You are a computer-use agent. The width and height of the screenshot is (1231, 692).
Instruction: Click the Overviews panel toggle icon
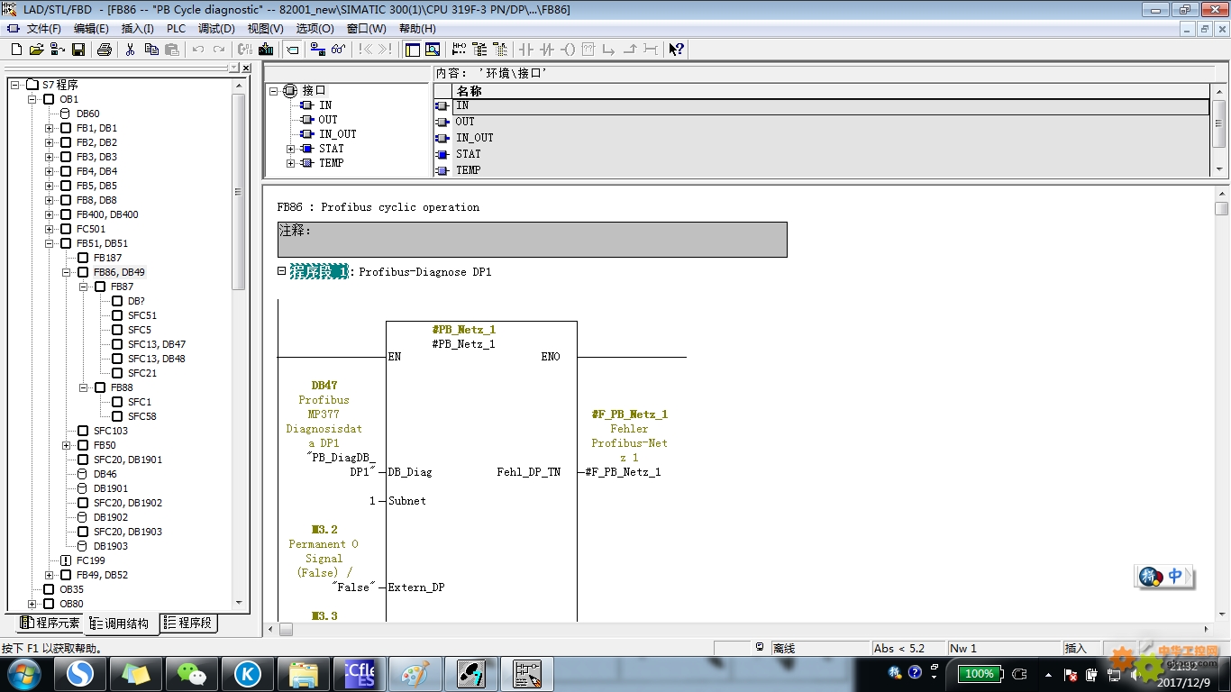coord(412,50)
